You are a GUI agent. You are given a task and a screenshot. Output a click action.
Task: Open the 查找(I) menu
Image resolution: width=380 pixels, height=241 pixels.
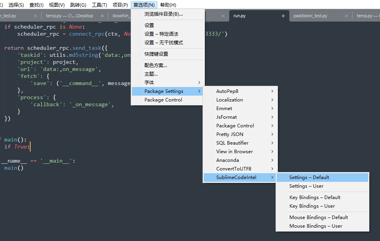click(x=37, y=5)
